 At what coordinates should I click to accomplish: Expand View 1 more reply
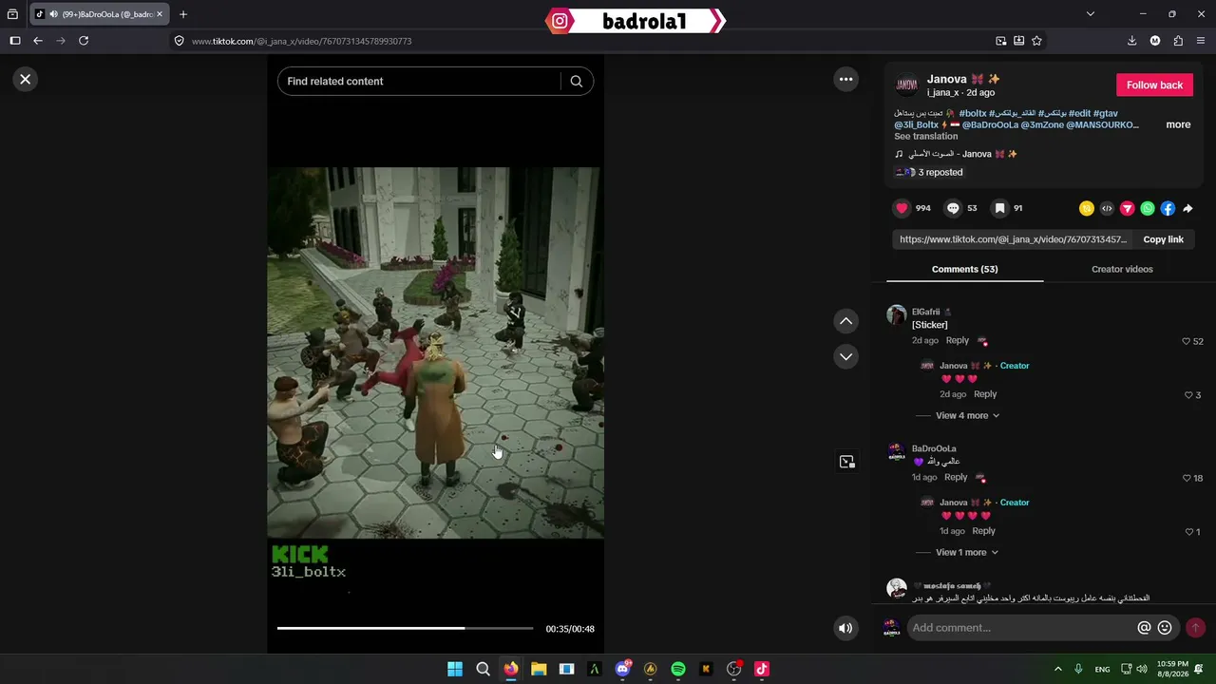pos(967,552)
